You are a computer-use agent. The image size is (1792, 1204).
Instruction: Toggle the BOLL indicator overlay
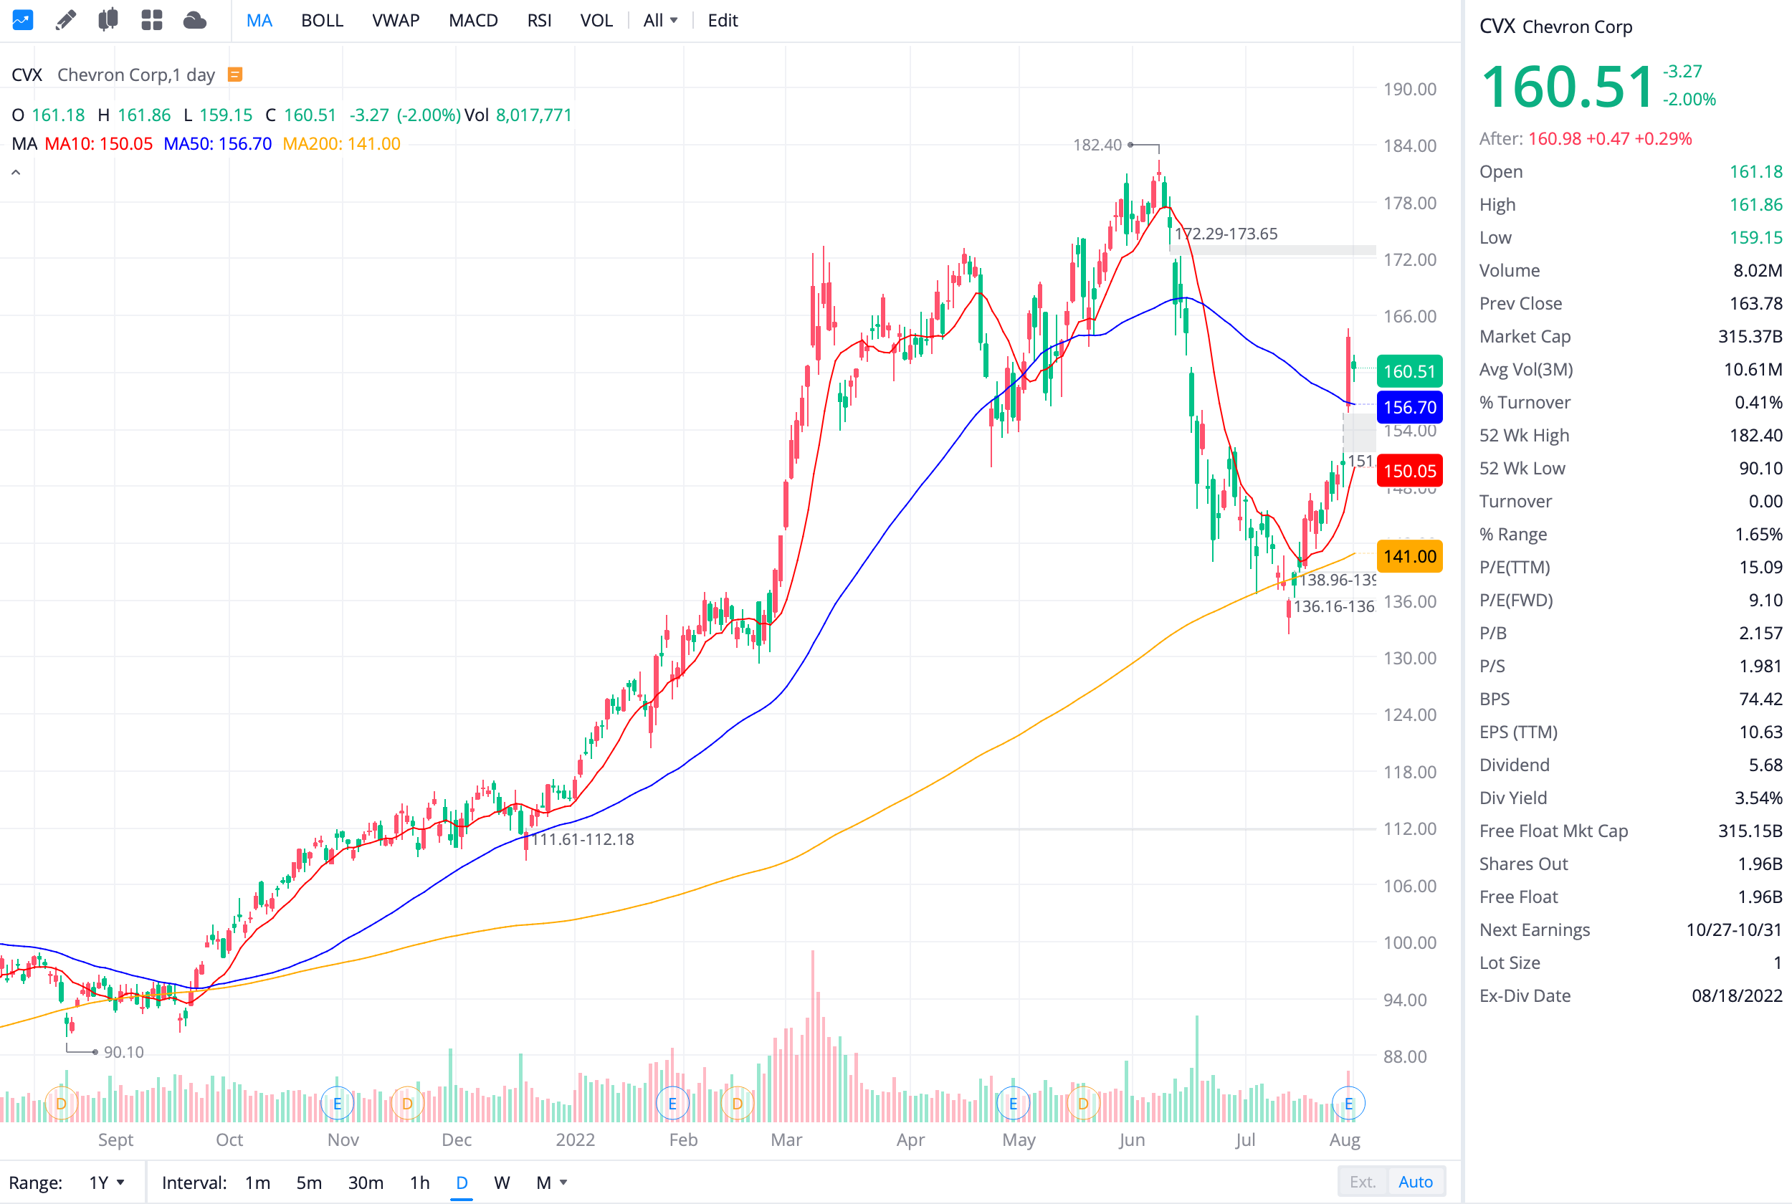tap(322, 21)
